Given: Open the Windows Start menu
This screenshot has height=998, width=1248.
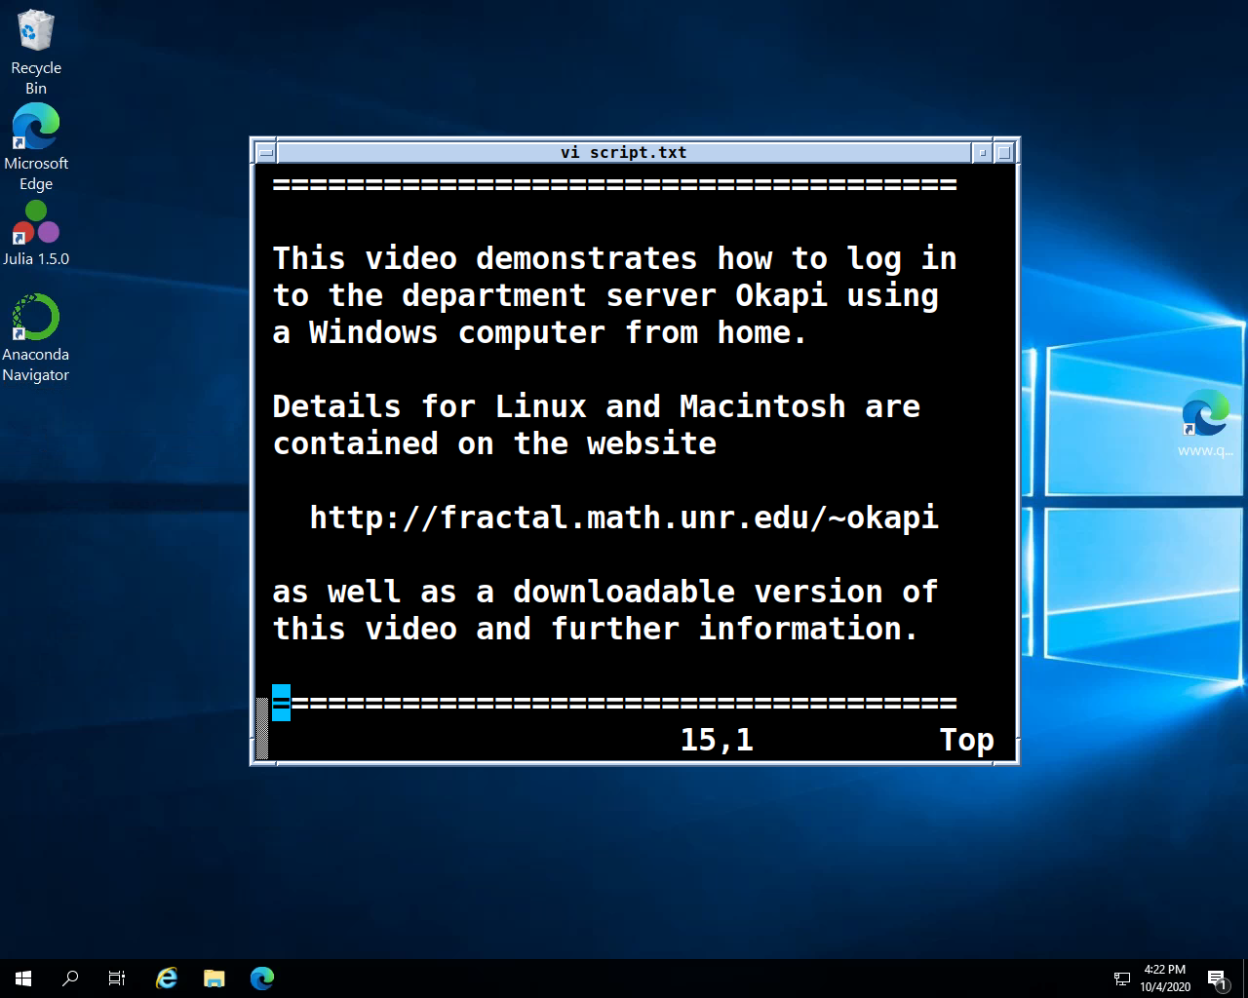Looking at the screenshot, I should (x=23, y=979).
